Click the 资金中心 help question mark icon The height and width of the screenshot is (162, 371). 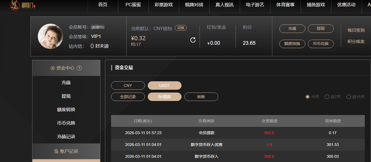[79, 68]
